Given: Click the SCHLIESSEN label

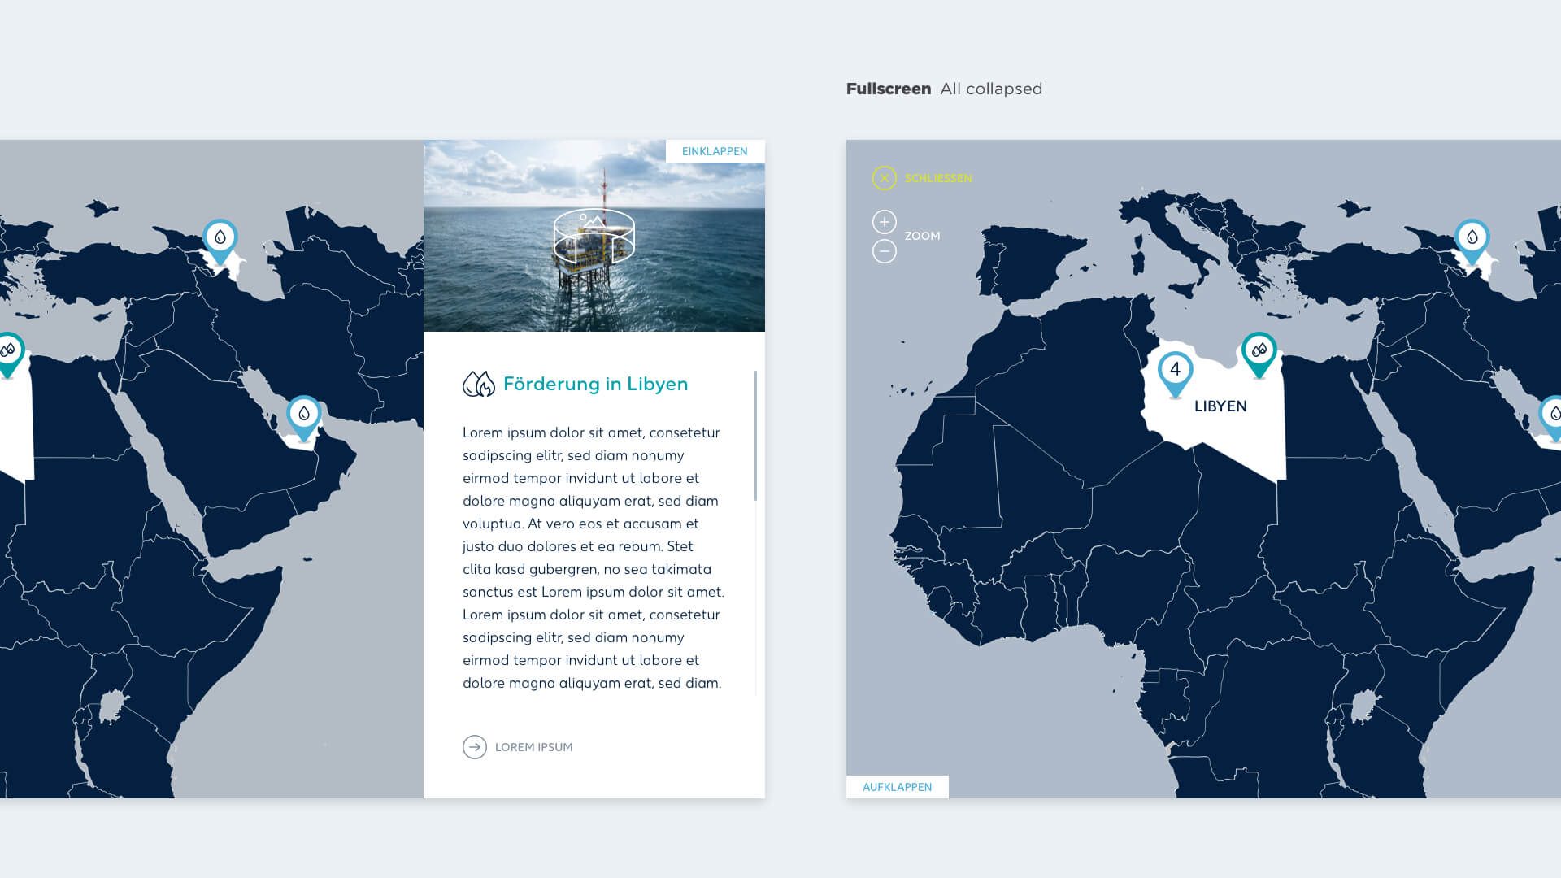Looking at the screenshot, I should point(938,178).
